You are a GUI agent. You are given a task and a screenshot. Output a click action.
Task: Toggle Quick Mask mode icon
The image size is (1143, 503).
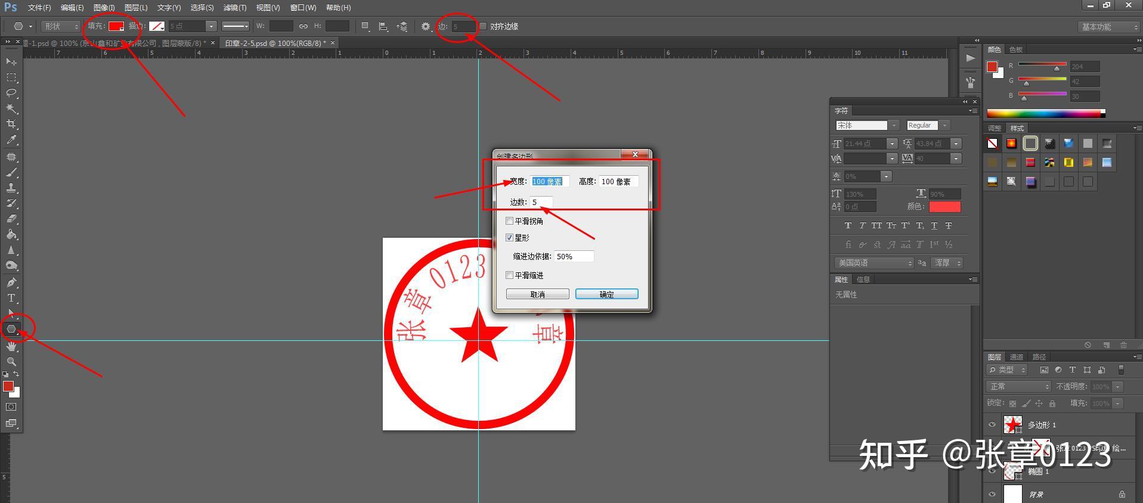pos(11,407)
